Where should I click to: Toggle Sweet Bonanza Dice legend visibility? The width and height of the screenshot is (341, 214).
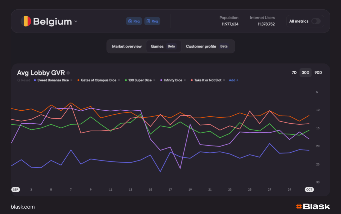[53, 80]
